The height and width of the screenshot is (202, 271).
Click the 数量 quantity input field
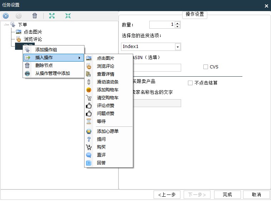point(162,25)
